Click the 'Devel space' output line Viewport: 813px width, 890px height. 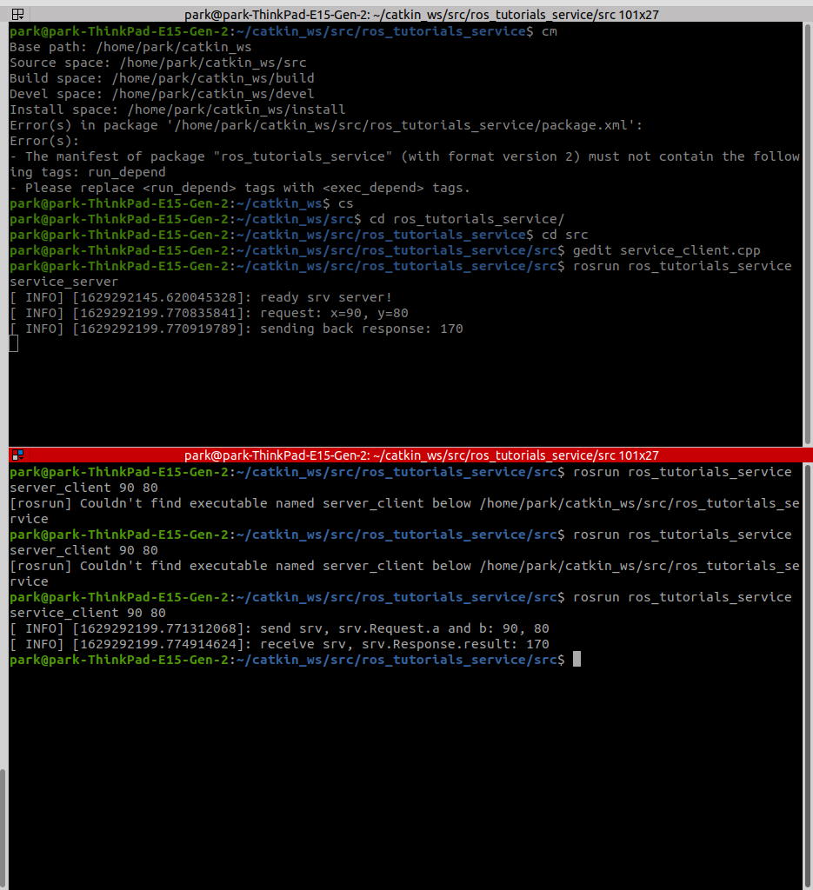click(x=162, y=94)
